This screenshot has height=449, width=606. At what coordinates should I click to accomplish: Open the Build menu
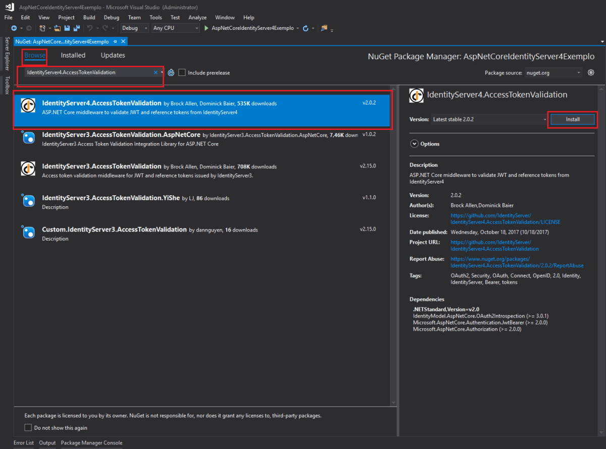(x=89, y=17)
